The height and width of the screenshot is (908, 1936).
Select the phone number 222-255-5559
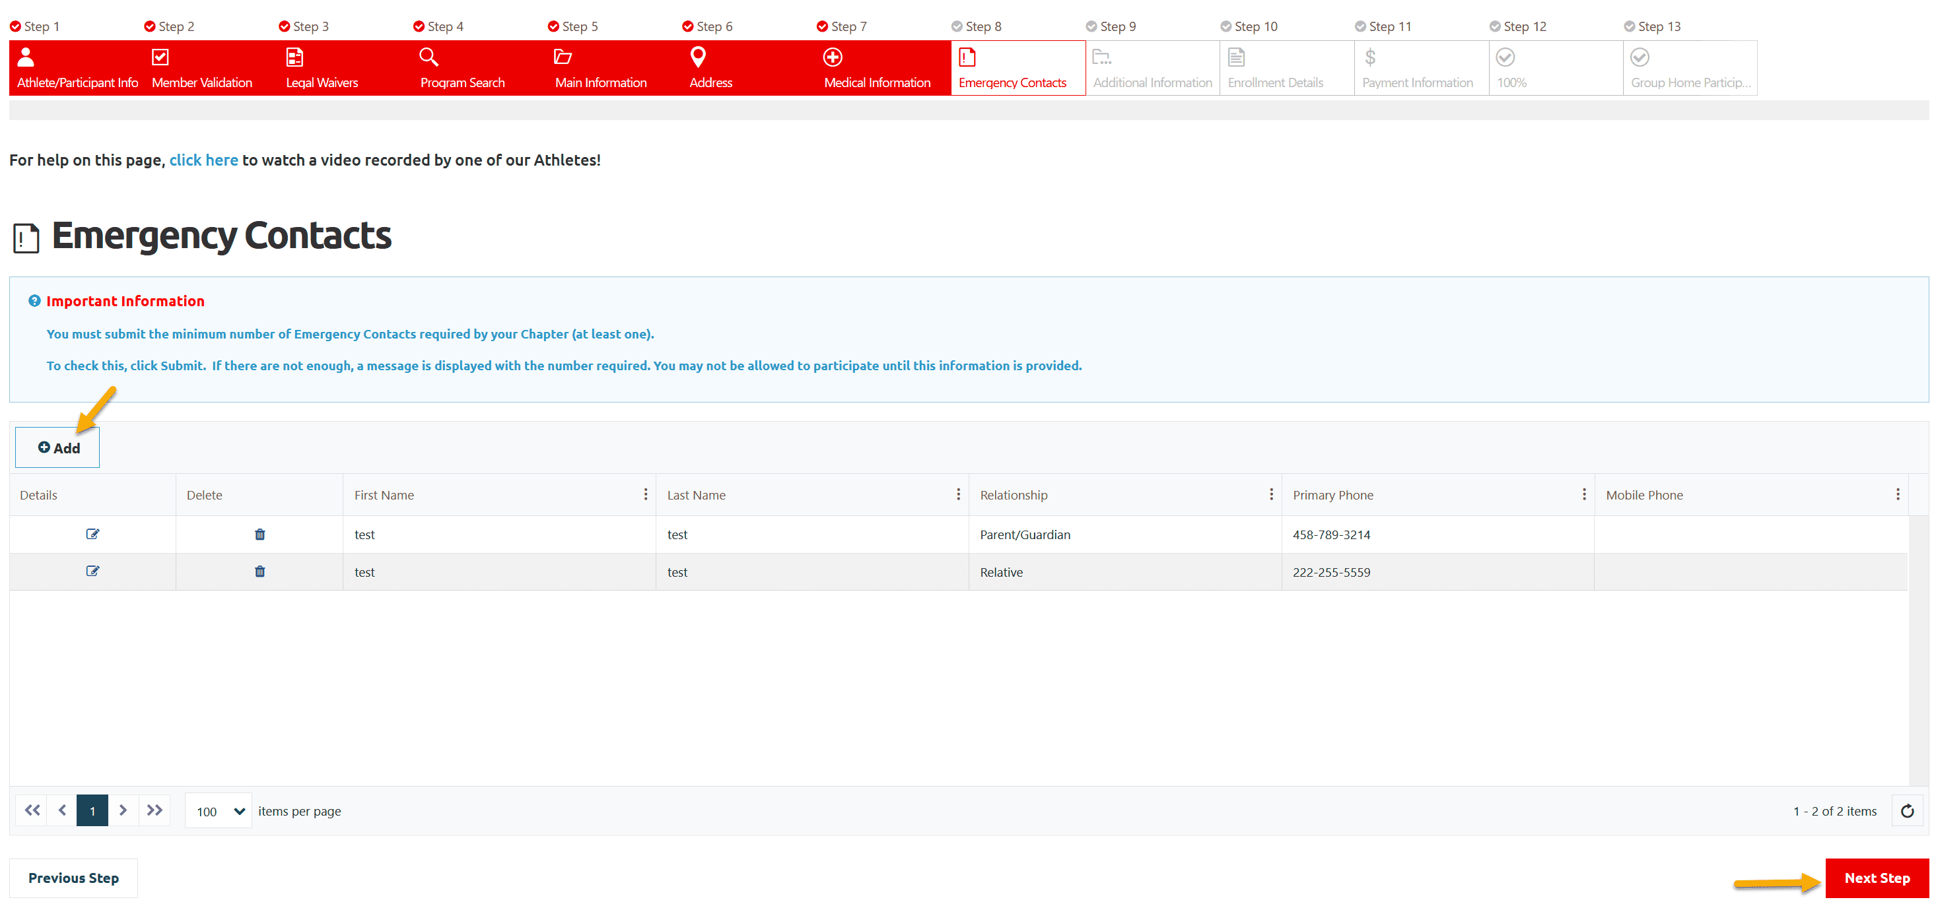[1332, 572]
